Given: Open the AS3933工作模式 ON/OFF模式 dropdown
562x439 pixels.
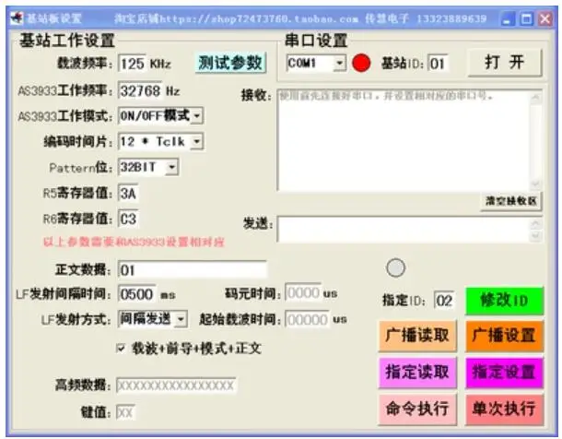Looking at the screenshot, I should (197, 116).
